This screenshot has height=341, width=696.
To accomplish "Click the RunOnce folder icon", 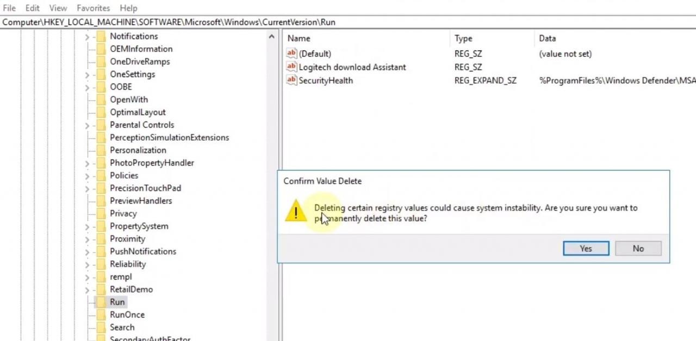I will [101, 315].
